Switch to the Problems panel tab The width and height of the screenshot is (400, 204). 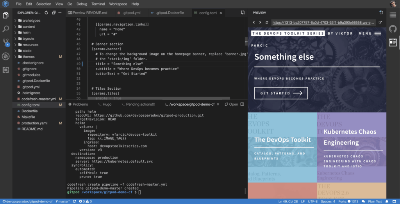[x=78, y=104]
